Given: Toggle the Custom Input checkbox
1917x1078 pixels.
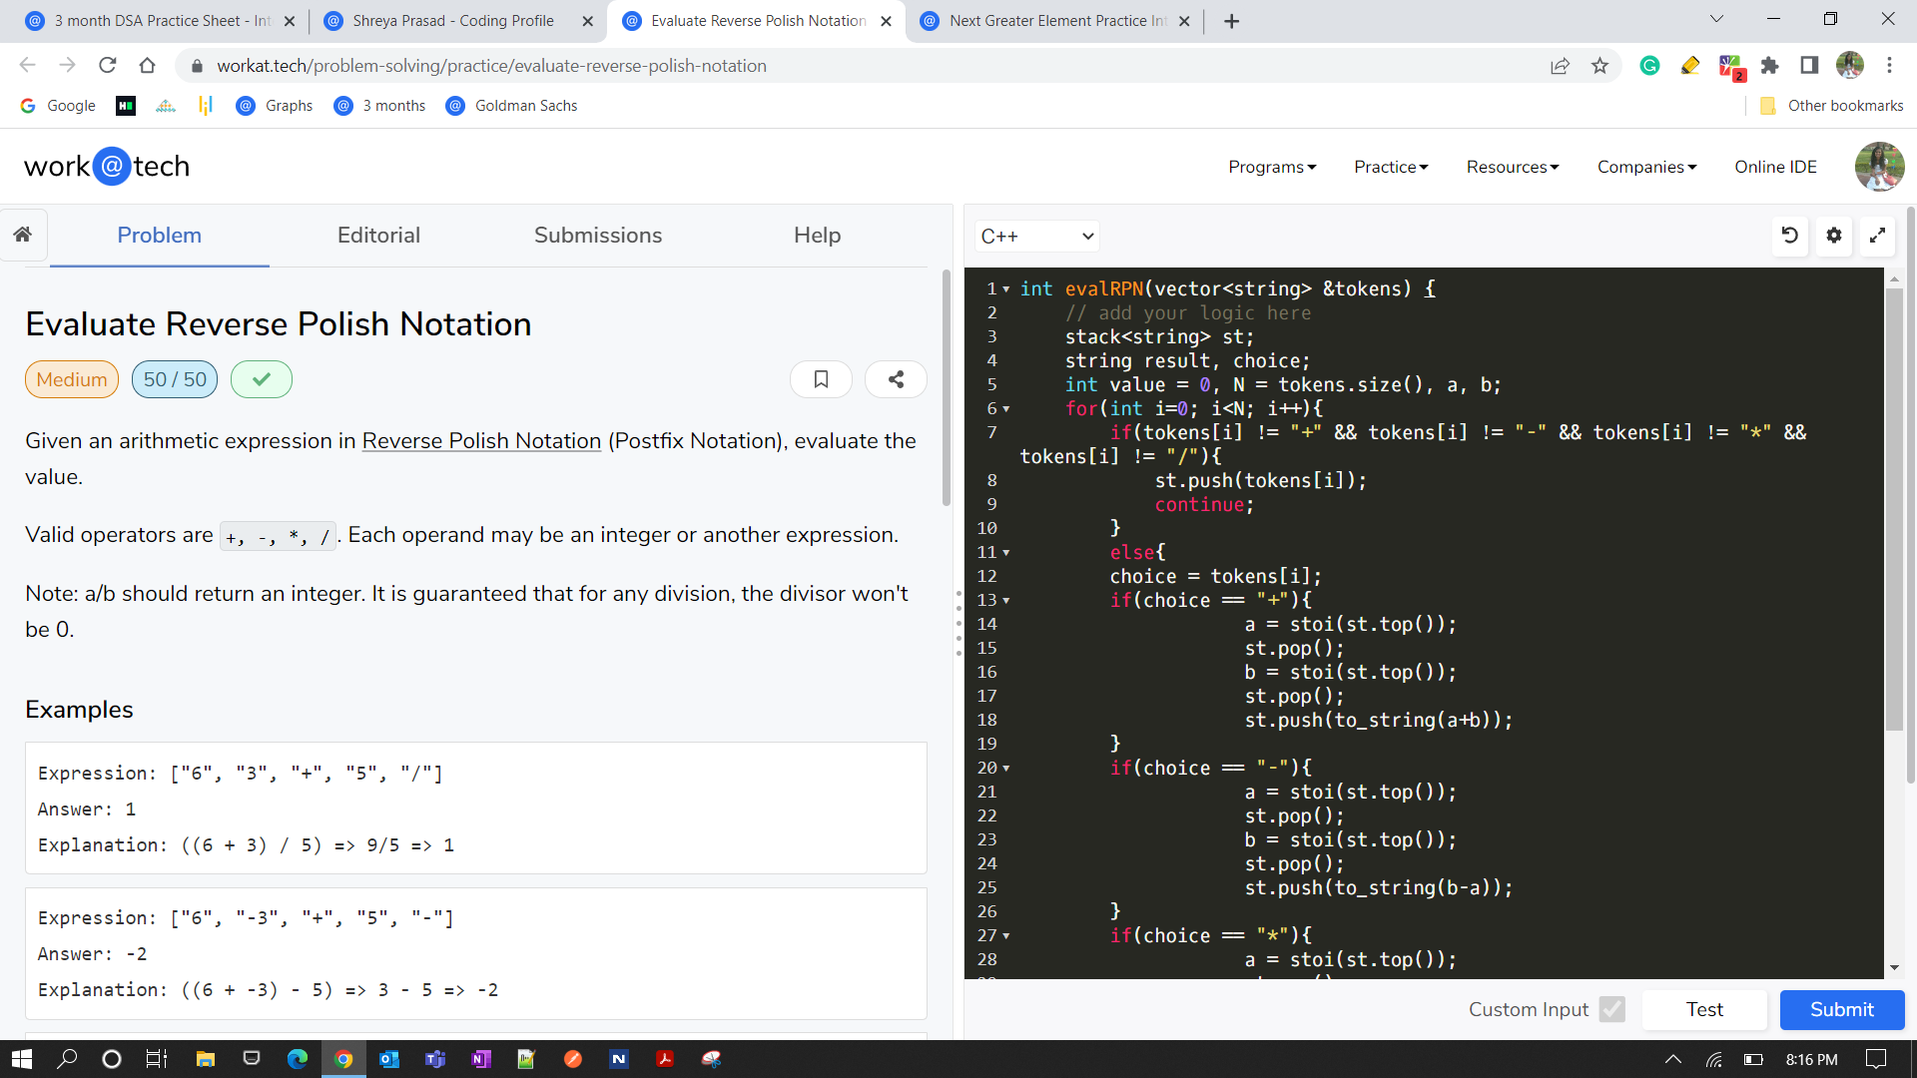Looking at the screenshot, I should pyautogui.click(x=1611, y=1009).
